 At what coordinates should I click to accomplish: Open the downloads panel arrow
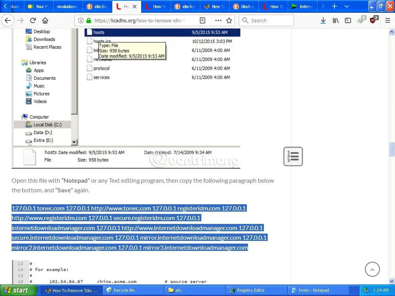click(x=323, y=21)
